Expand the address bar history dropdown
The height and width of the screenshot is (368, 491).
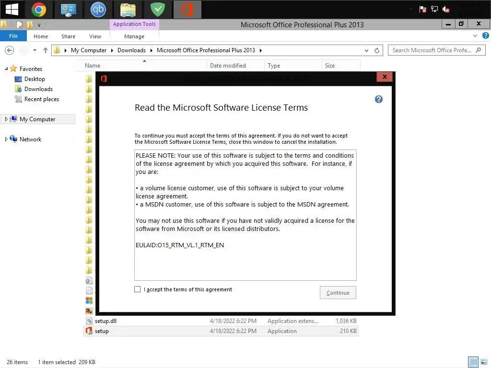pos(366,50)
